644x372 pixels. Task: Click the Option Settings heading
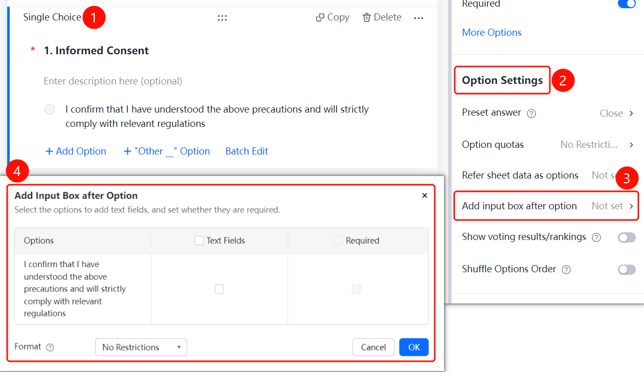point(502,80)
